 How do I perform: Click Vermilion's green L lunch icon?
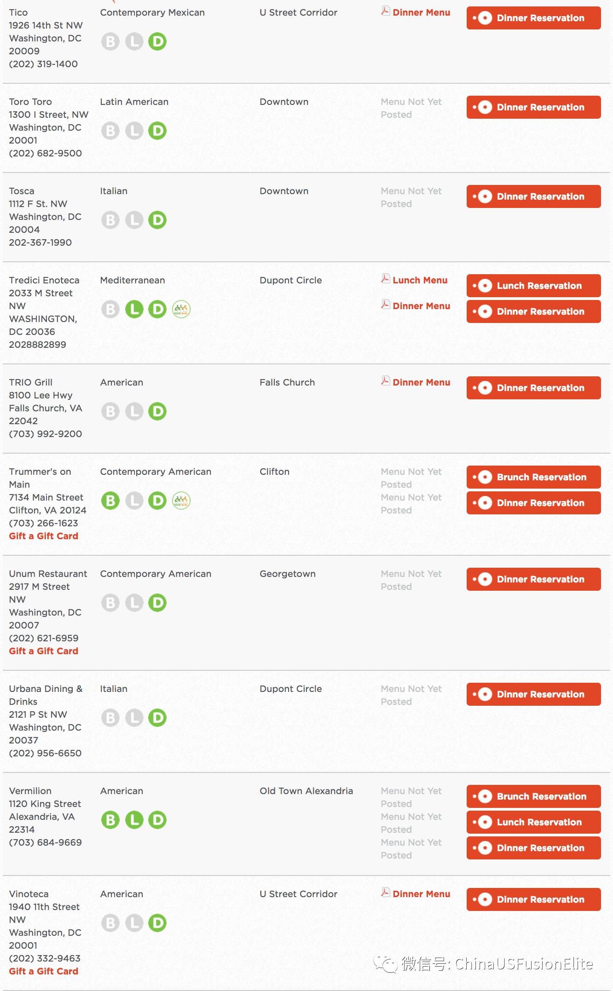(134, 820)
